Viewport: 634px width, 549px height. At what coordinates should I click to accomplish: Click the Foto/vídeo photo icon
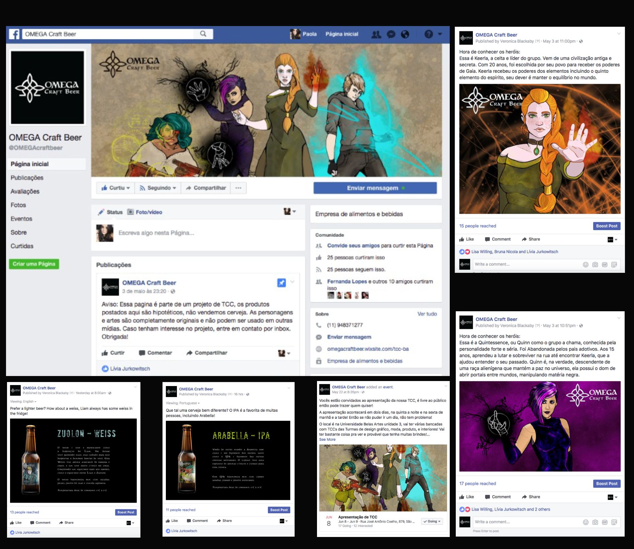[x=130, y=212]
